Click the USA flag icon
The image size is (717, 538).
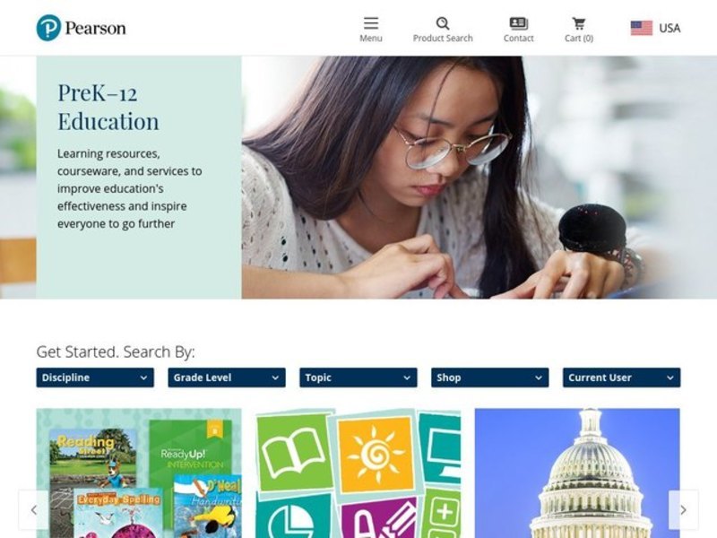[642, 28]
